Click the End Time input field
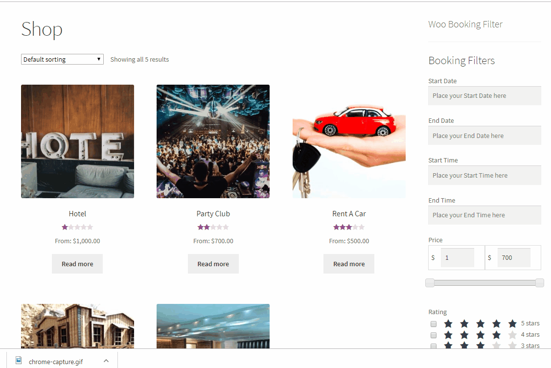This screenshot has width=551, height=368. 484,215
